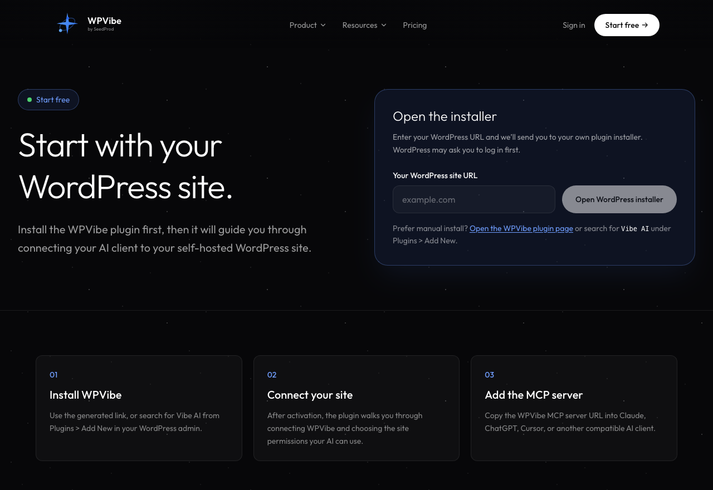713x490 pixels.
Task: Click the green-dot Start free badge
Action: [x=48, y=100]
